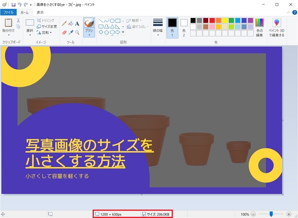298x218 pixels.
Task: Expand the ブラシ dropdown arrow
Action: click(89, 35)
